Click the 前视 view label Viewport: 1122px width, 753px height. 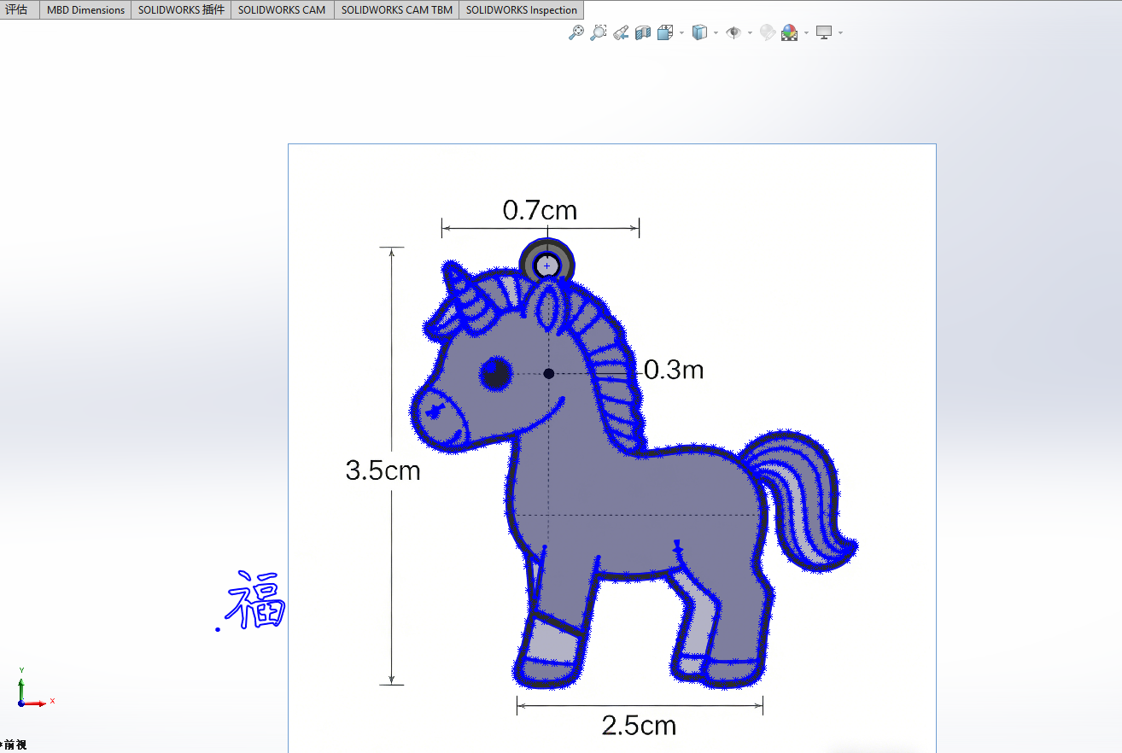(15, 744)
